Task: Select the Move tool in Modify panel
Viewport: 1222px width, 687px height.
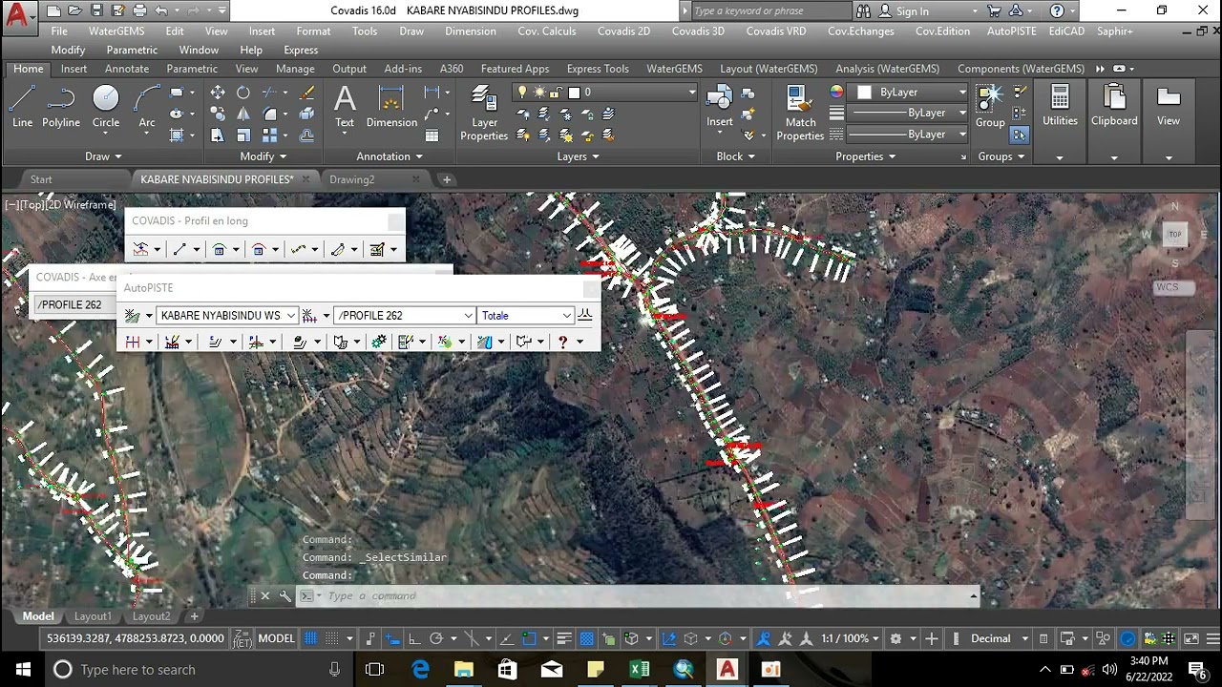Action: point(218,93)
